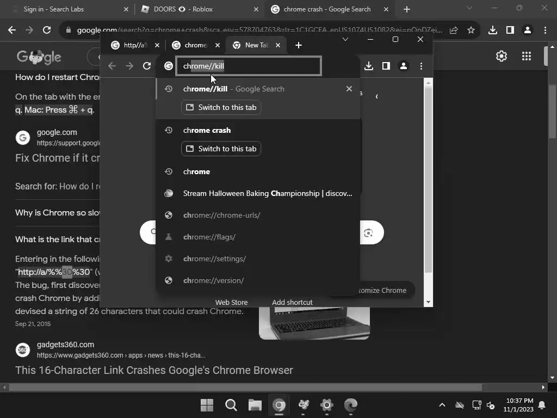Image resolution: width=557 pixels, height=418 pixels.
Task: Open notifications bell in taskbar
Action: pyautogui.click(x=542, y=405)
